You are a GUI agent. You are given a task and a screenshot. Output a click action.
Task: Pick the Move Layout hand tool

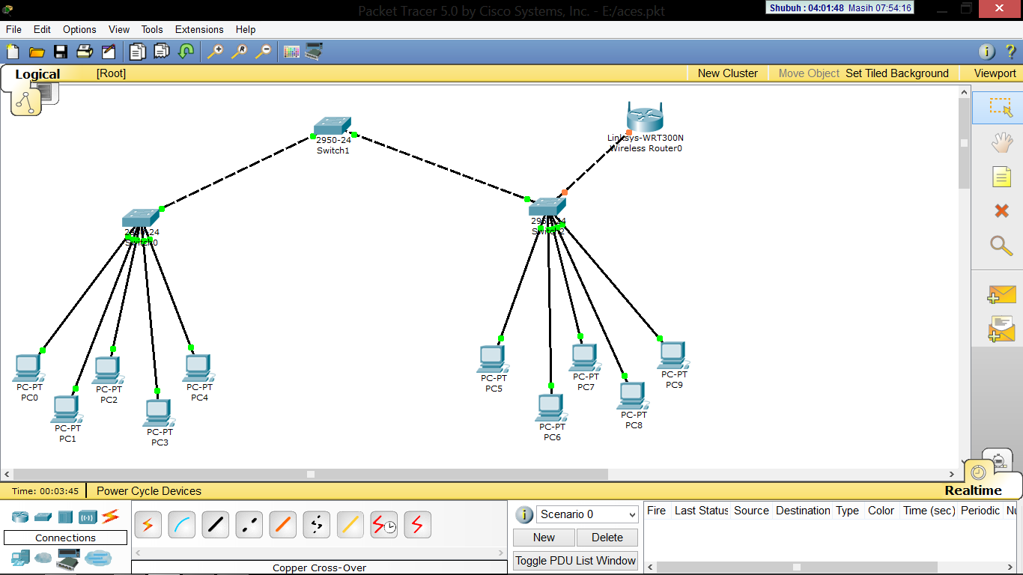[1001, 142]
